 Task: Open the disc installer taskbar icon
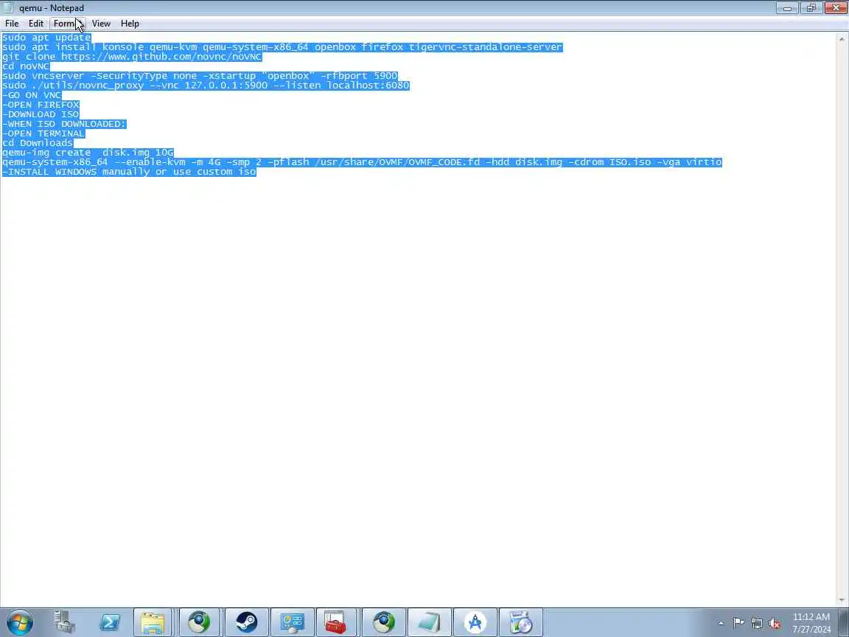pyautogui.click(x=521, y=622)
